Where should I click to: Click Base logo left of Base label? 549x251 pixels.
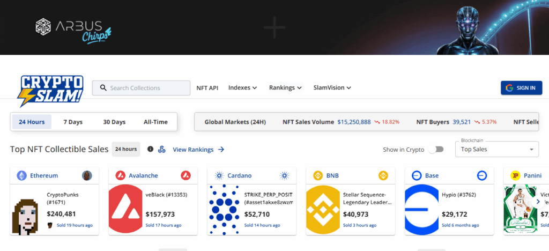point(417,175)
